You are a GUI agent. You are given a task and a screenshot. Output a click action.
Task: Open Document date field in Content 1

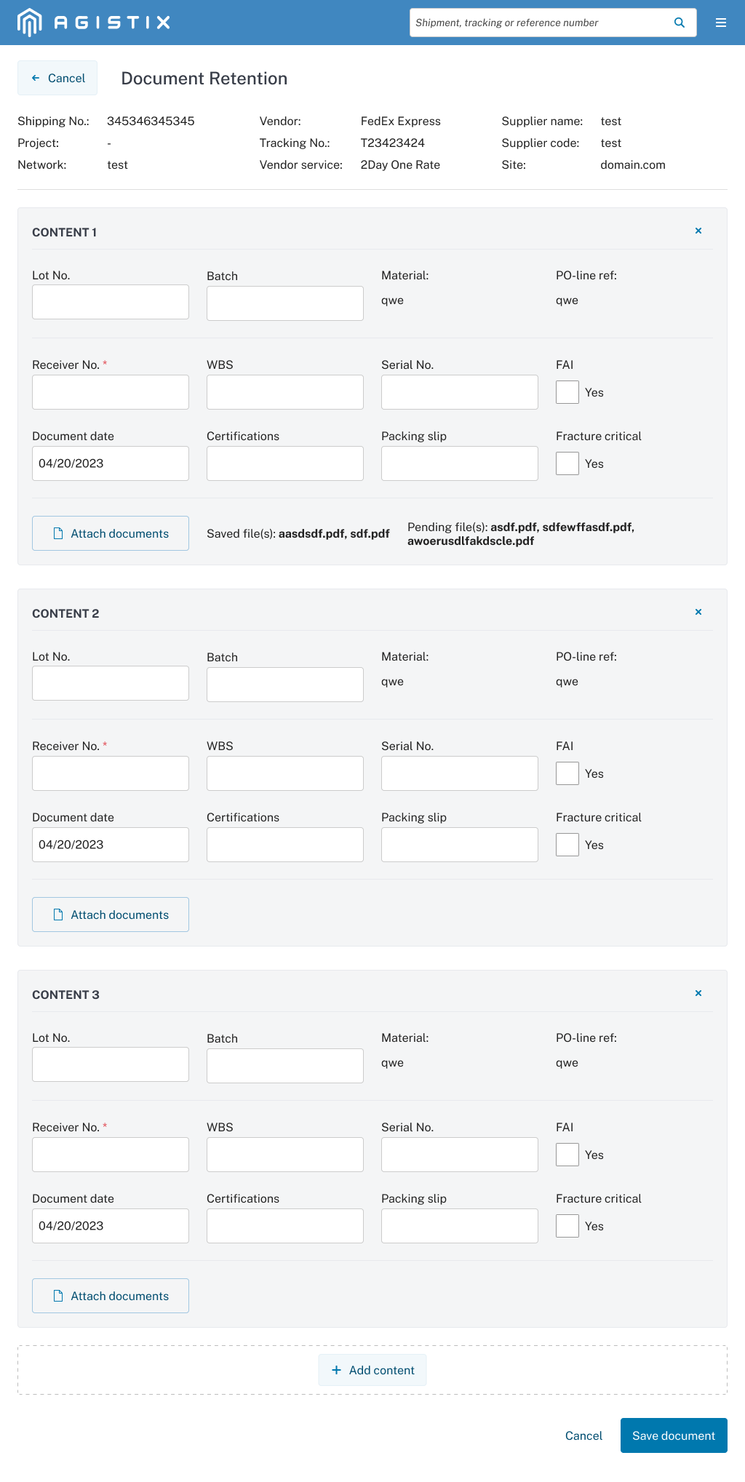(x=111, y=463)
